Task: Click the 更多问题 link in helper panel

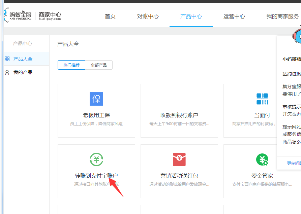Action: click(293, 163)
